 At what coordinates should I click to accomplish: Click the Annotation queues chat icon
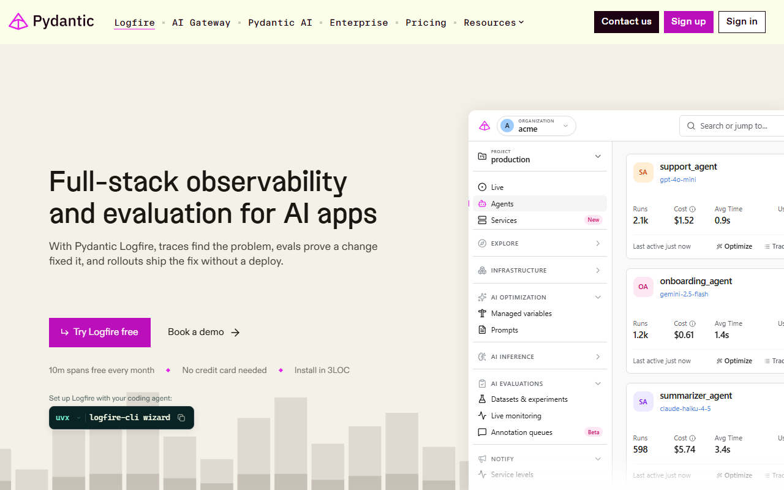[482, 432]
